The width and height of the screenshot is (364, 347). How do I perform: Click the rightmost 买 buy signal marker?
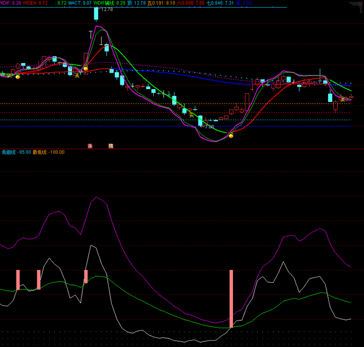343,100
